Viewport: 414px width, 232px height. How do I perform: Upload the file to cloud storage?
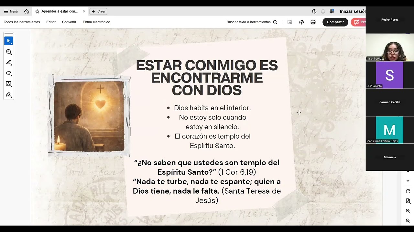(x=301, y=22)
